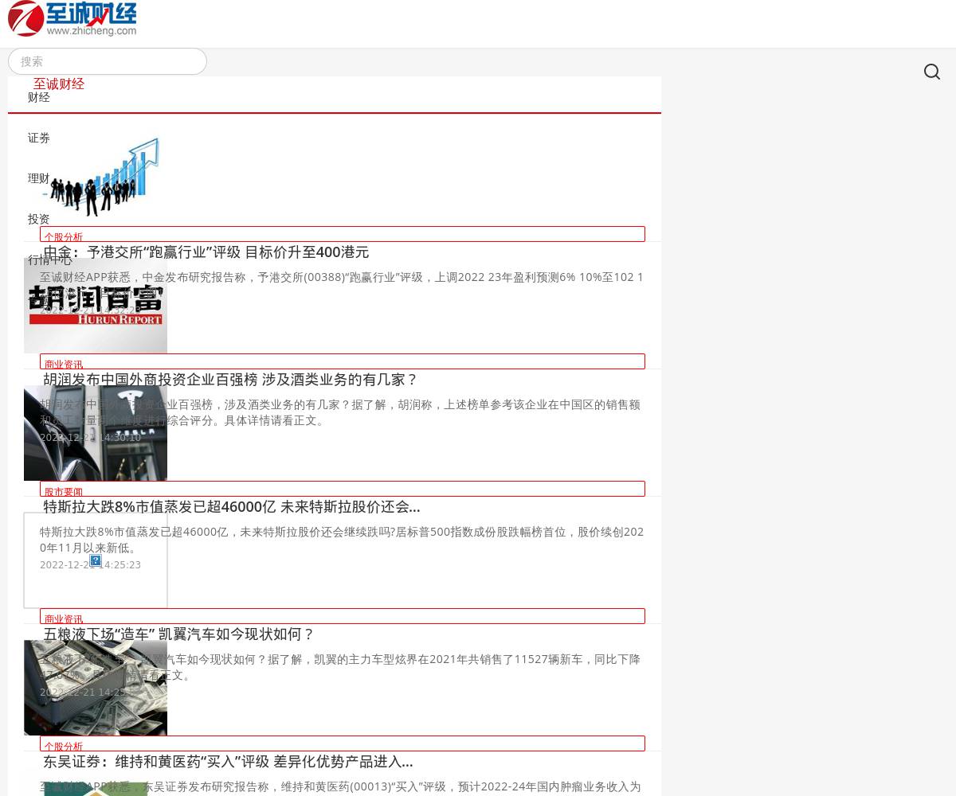956x796 pixels.
Task: Open headline 中金：予港交所"跑赢行业"评级
Action: point(206,252)
